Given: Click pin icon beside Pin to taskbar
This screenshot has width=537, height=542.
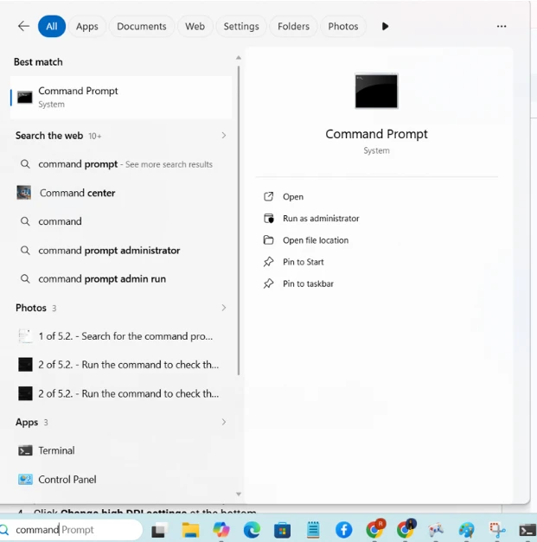Looking at the screenshot, I should tap(268, 284).
